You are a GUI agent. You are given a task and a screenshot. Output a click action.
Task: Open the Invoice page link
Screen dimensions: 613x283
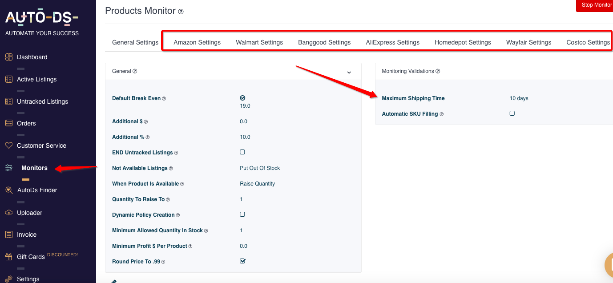point(27,234)
